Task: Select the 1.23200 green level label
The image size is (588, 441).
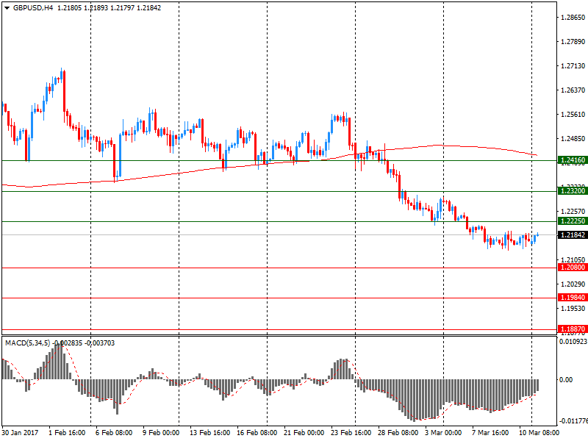Action: click(x=573, y=191)
